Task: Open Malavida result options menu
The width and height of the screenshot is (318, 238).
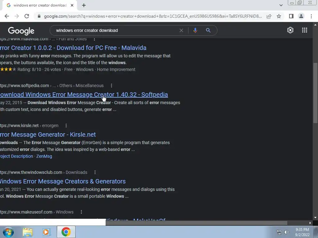Action: point(94,39)
